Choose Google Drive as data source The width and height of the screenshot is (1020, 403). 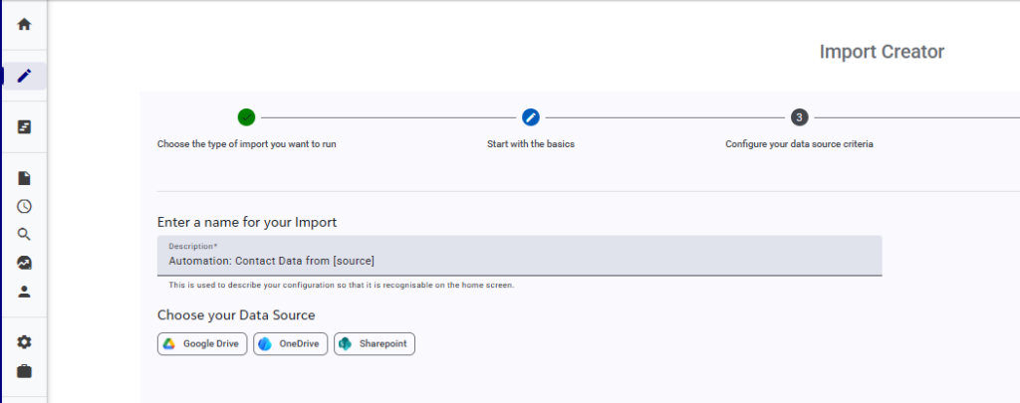(202, 343)
